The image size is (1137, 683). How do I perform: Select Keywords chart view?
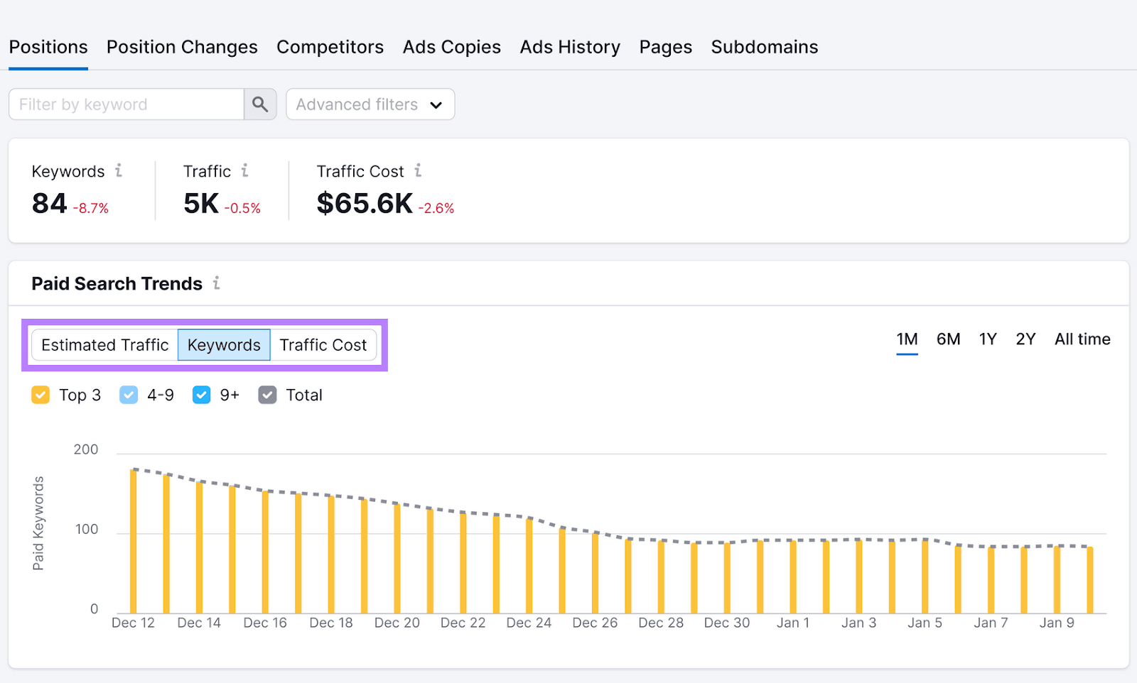coord(224,345)
